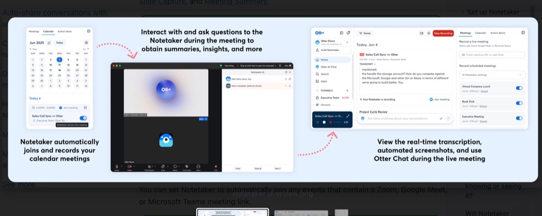Click the white stop square in mini player
The width and height of the screenshot is (542, 216).
(x=324, y=122)
